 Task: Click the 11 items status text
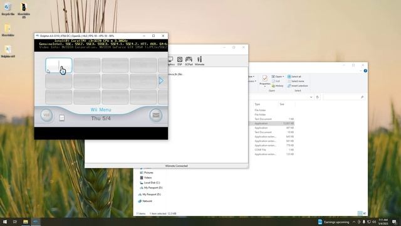[x=140, y=213]
